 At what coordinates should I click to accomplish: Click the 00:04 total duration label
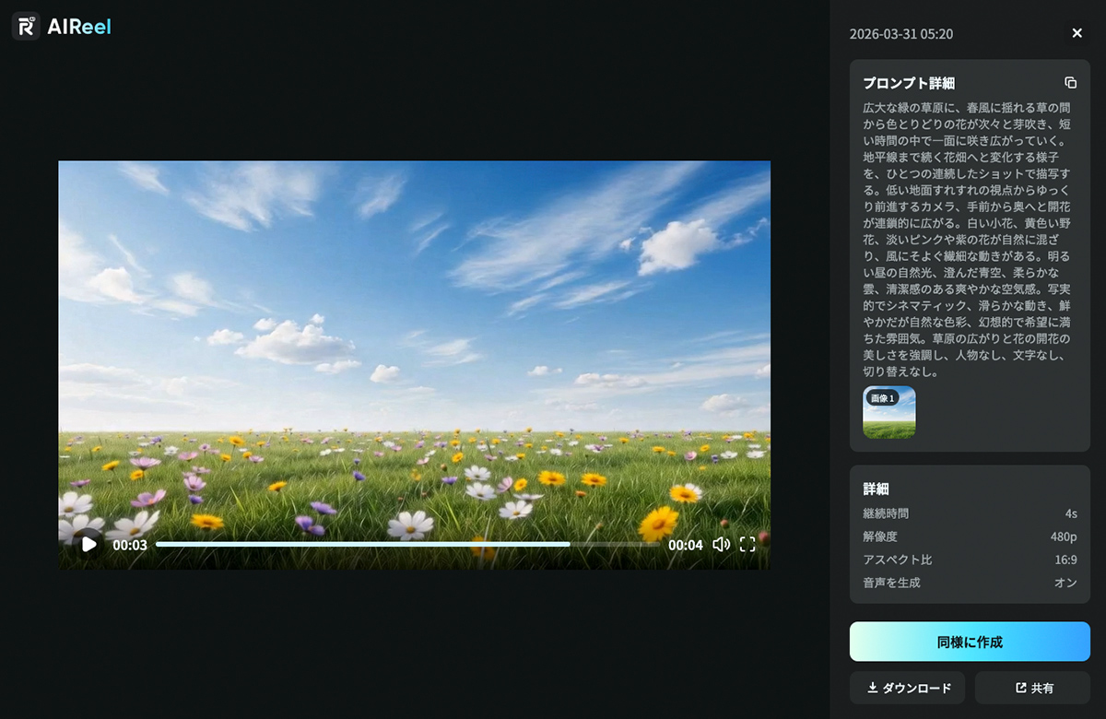(686, 545)
